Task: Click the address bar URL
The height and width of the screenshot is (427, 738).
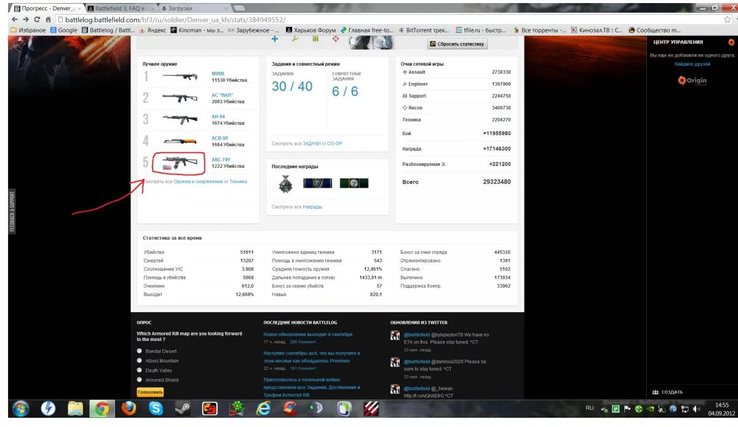Action: pyautogui.click(x=175, y=20)
